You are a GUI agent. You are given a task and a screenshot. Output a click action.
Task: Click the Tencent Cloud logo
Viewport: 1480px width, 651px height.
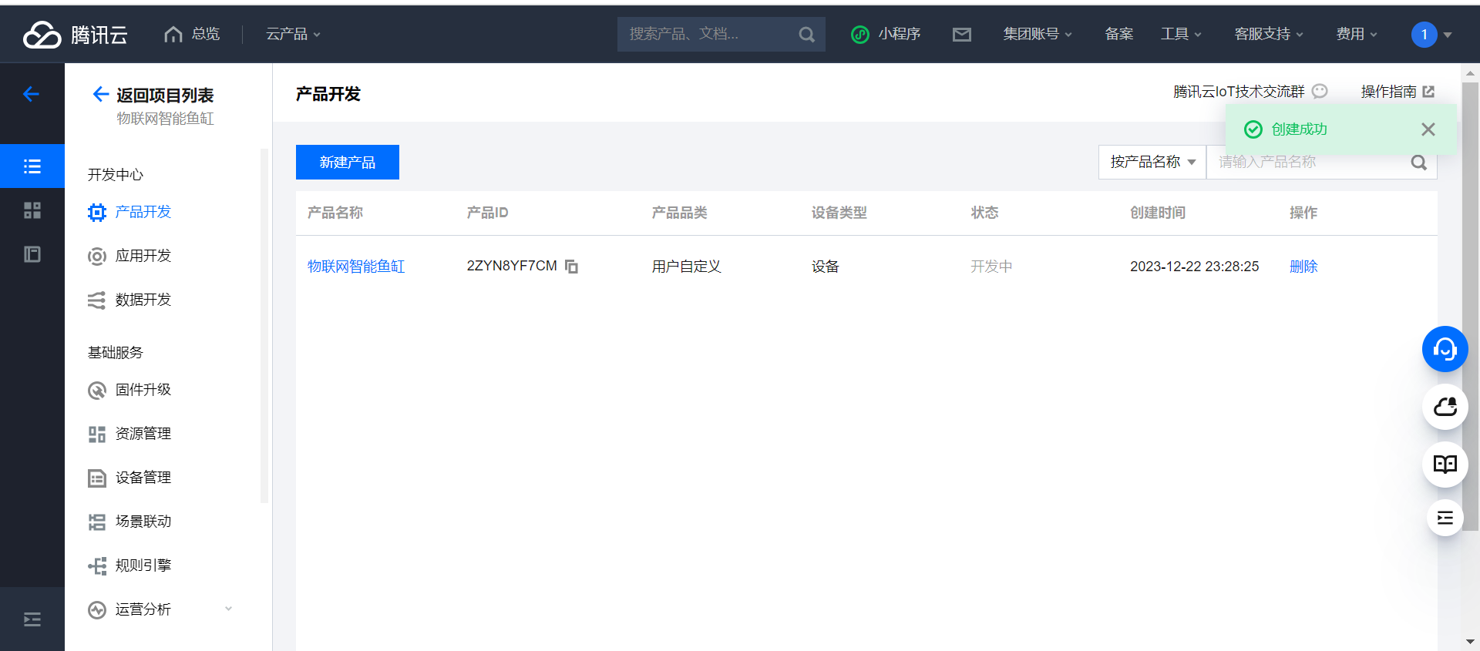(x=75, y=35)
